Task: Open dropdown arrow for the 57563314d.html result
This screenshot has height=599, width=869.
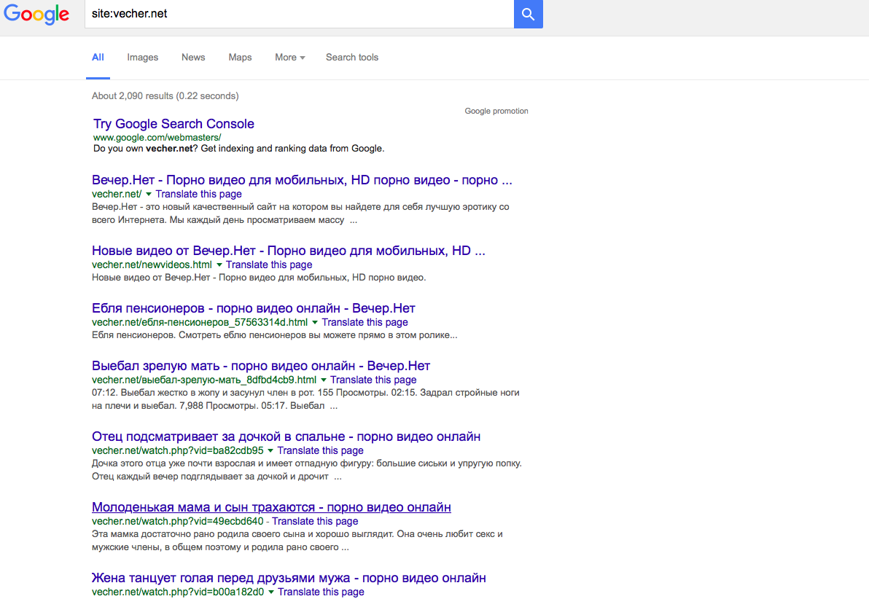Action: click(x=315, y=323)
